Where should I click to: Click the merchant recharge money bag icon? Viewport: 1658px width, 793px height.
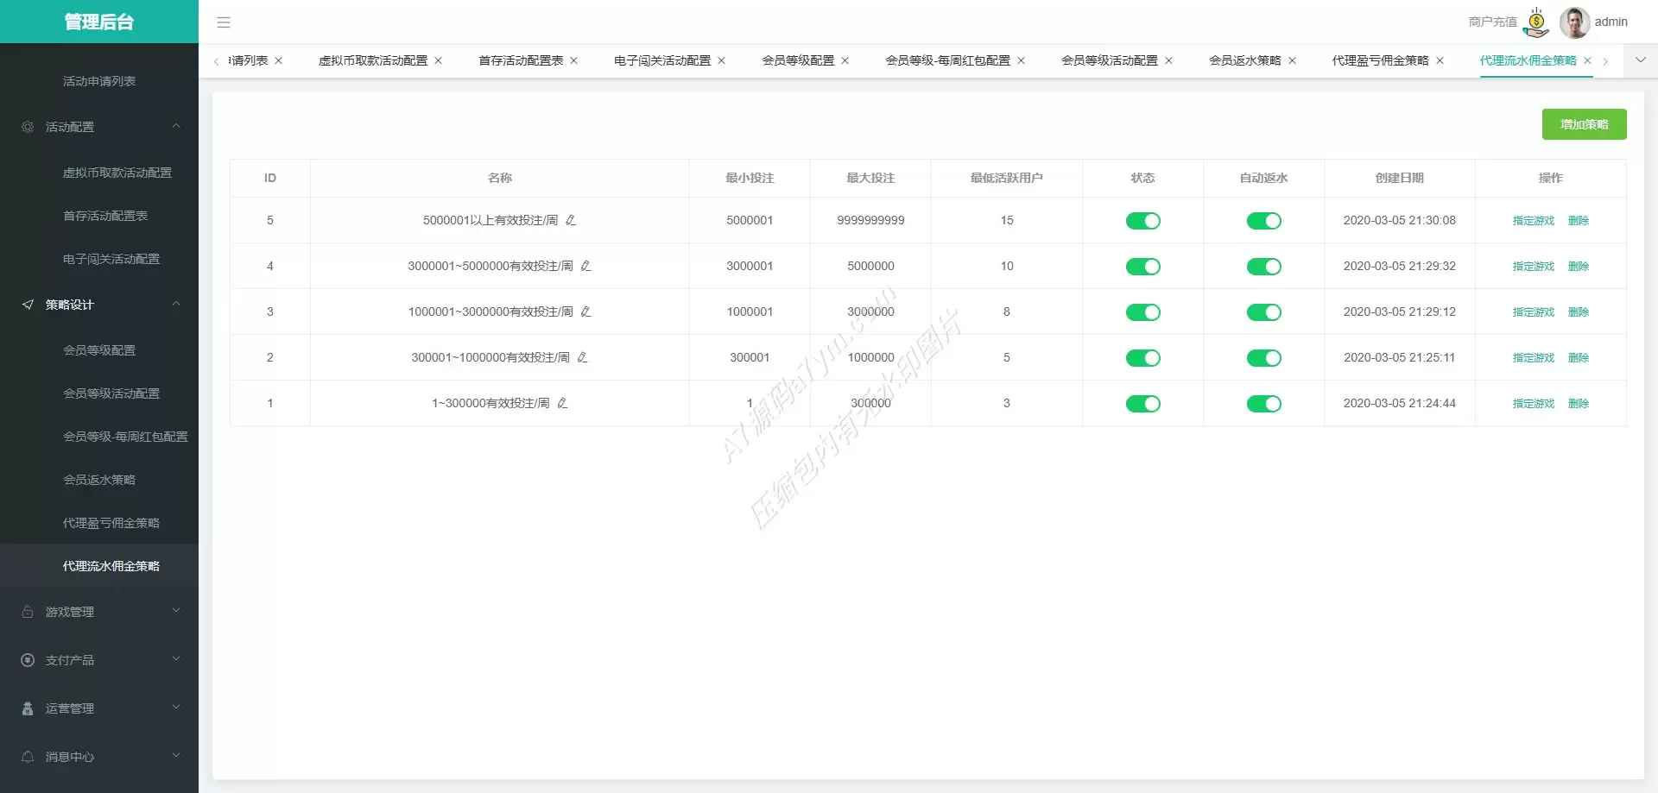1536,22
